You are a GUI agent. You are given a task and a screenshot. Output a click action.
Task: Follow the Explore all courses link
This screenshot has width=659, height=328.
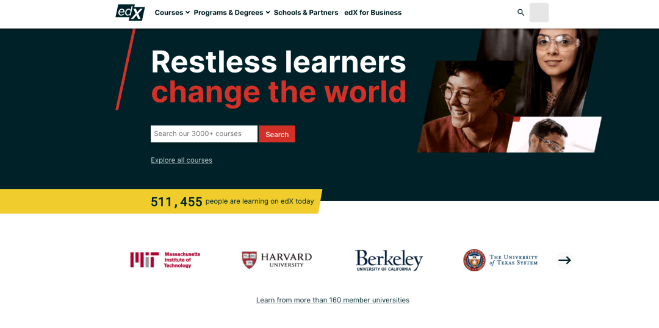[181, 160]
